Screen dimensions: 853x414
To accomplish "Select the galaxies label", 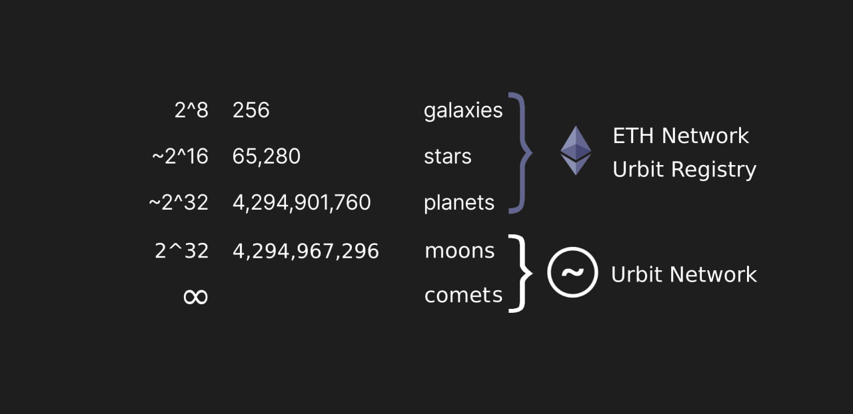I will tap(463, 110).
